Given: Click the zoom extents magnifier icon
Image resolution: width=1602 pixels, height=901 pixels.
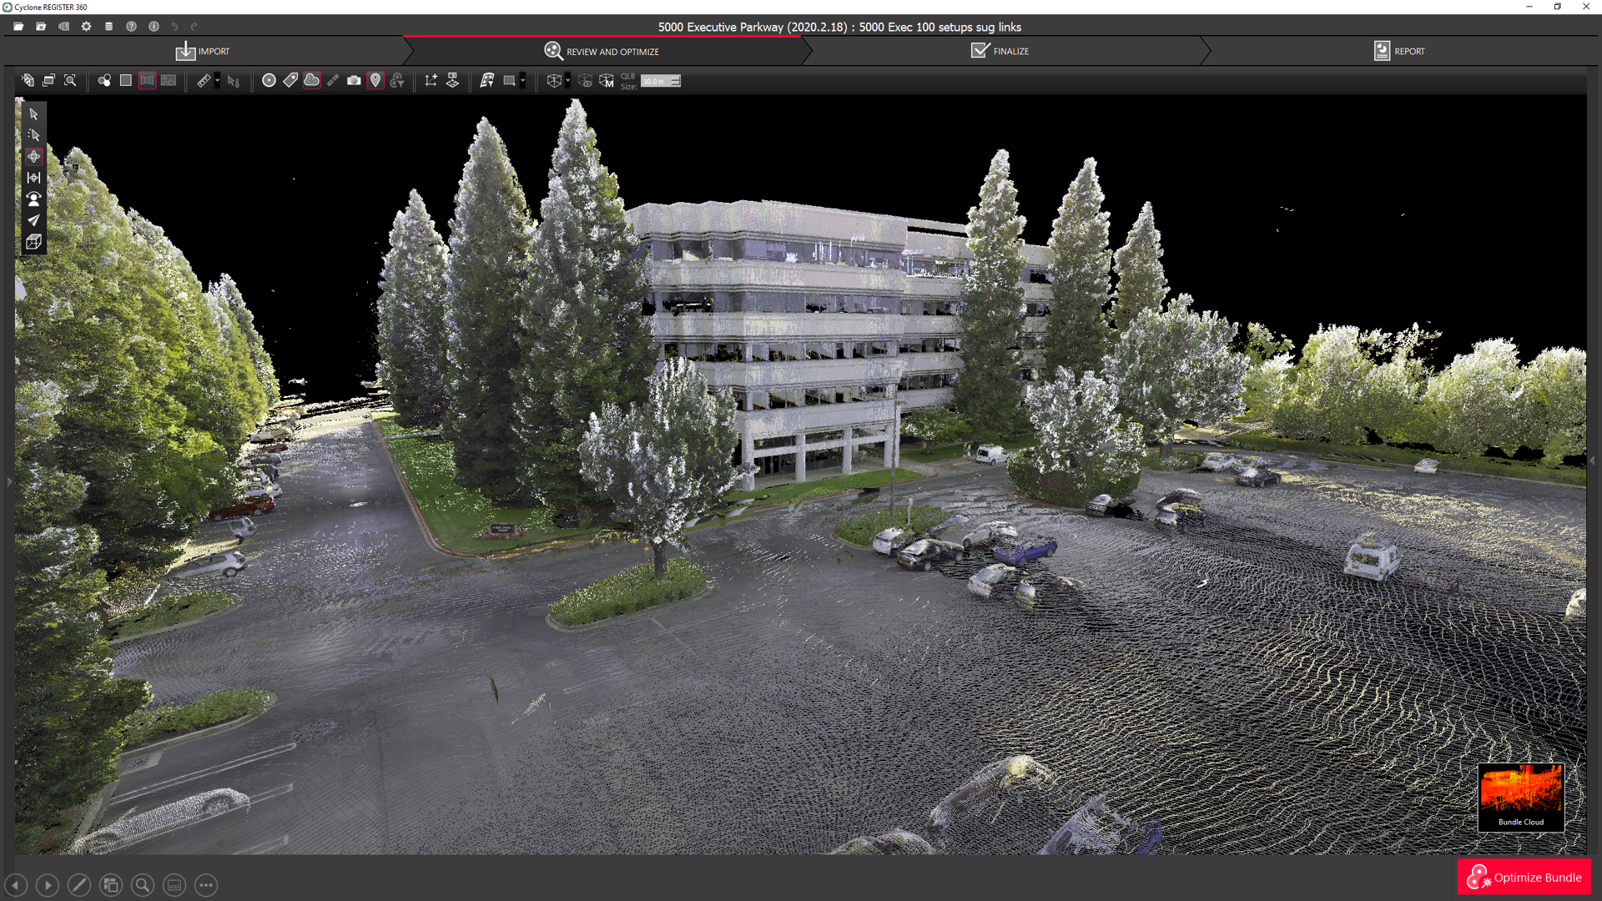Looking at the screenshot, I should [x=70, y=81].
